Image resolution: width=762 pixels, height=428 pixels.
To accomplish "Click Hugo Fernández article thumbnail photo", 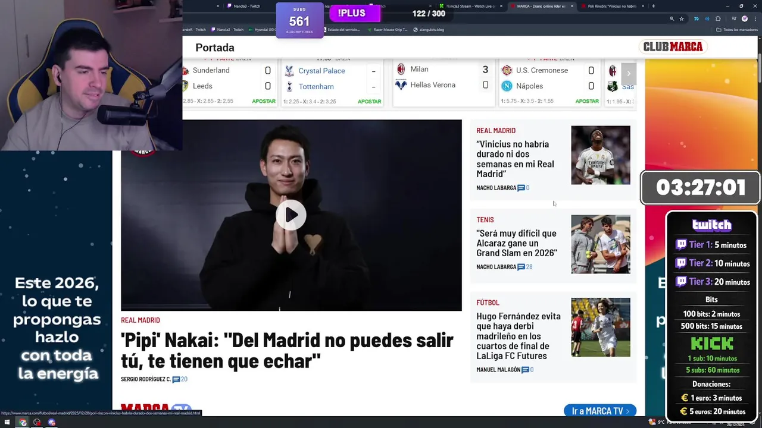I will point(601,328).
